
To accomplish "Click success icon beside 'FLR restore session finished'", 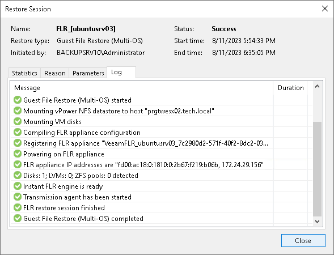I will tap(18, 207).
